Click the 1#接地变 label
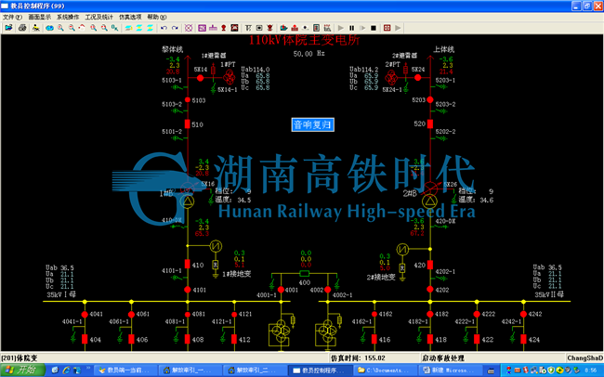Viewport: 604px width, 377px height. click(x=237, y=274)
